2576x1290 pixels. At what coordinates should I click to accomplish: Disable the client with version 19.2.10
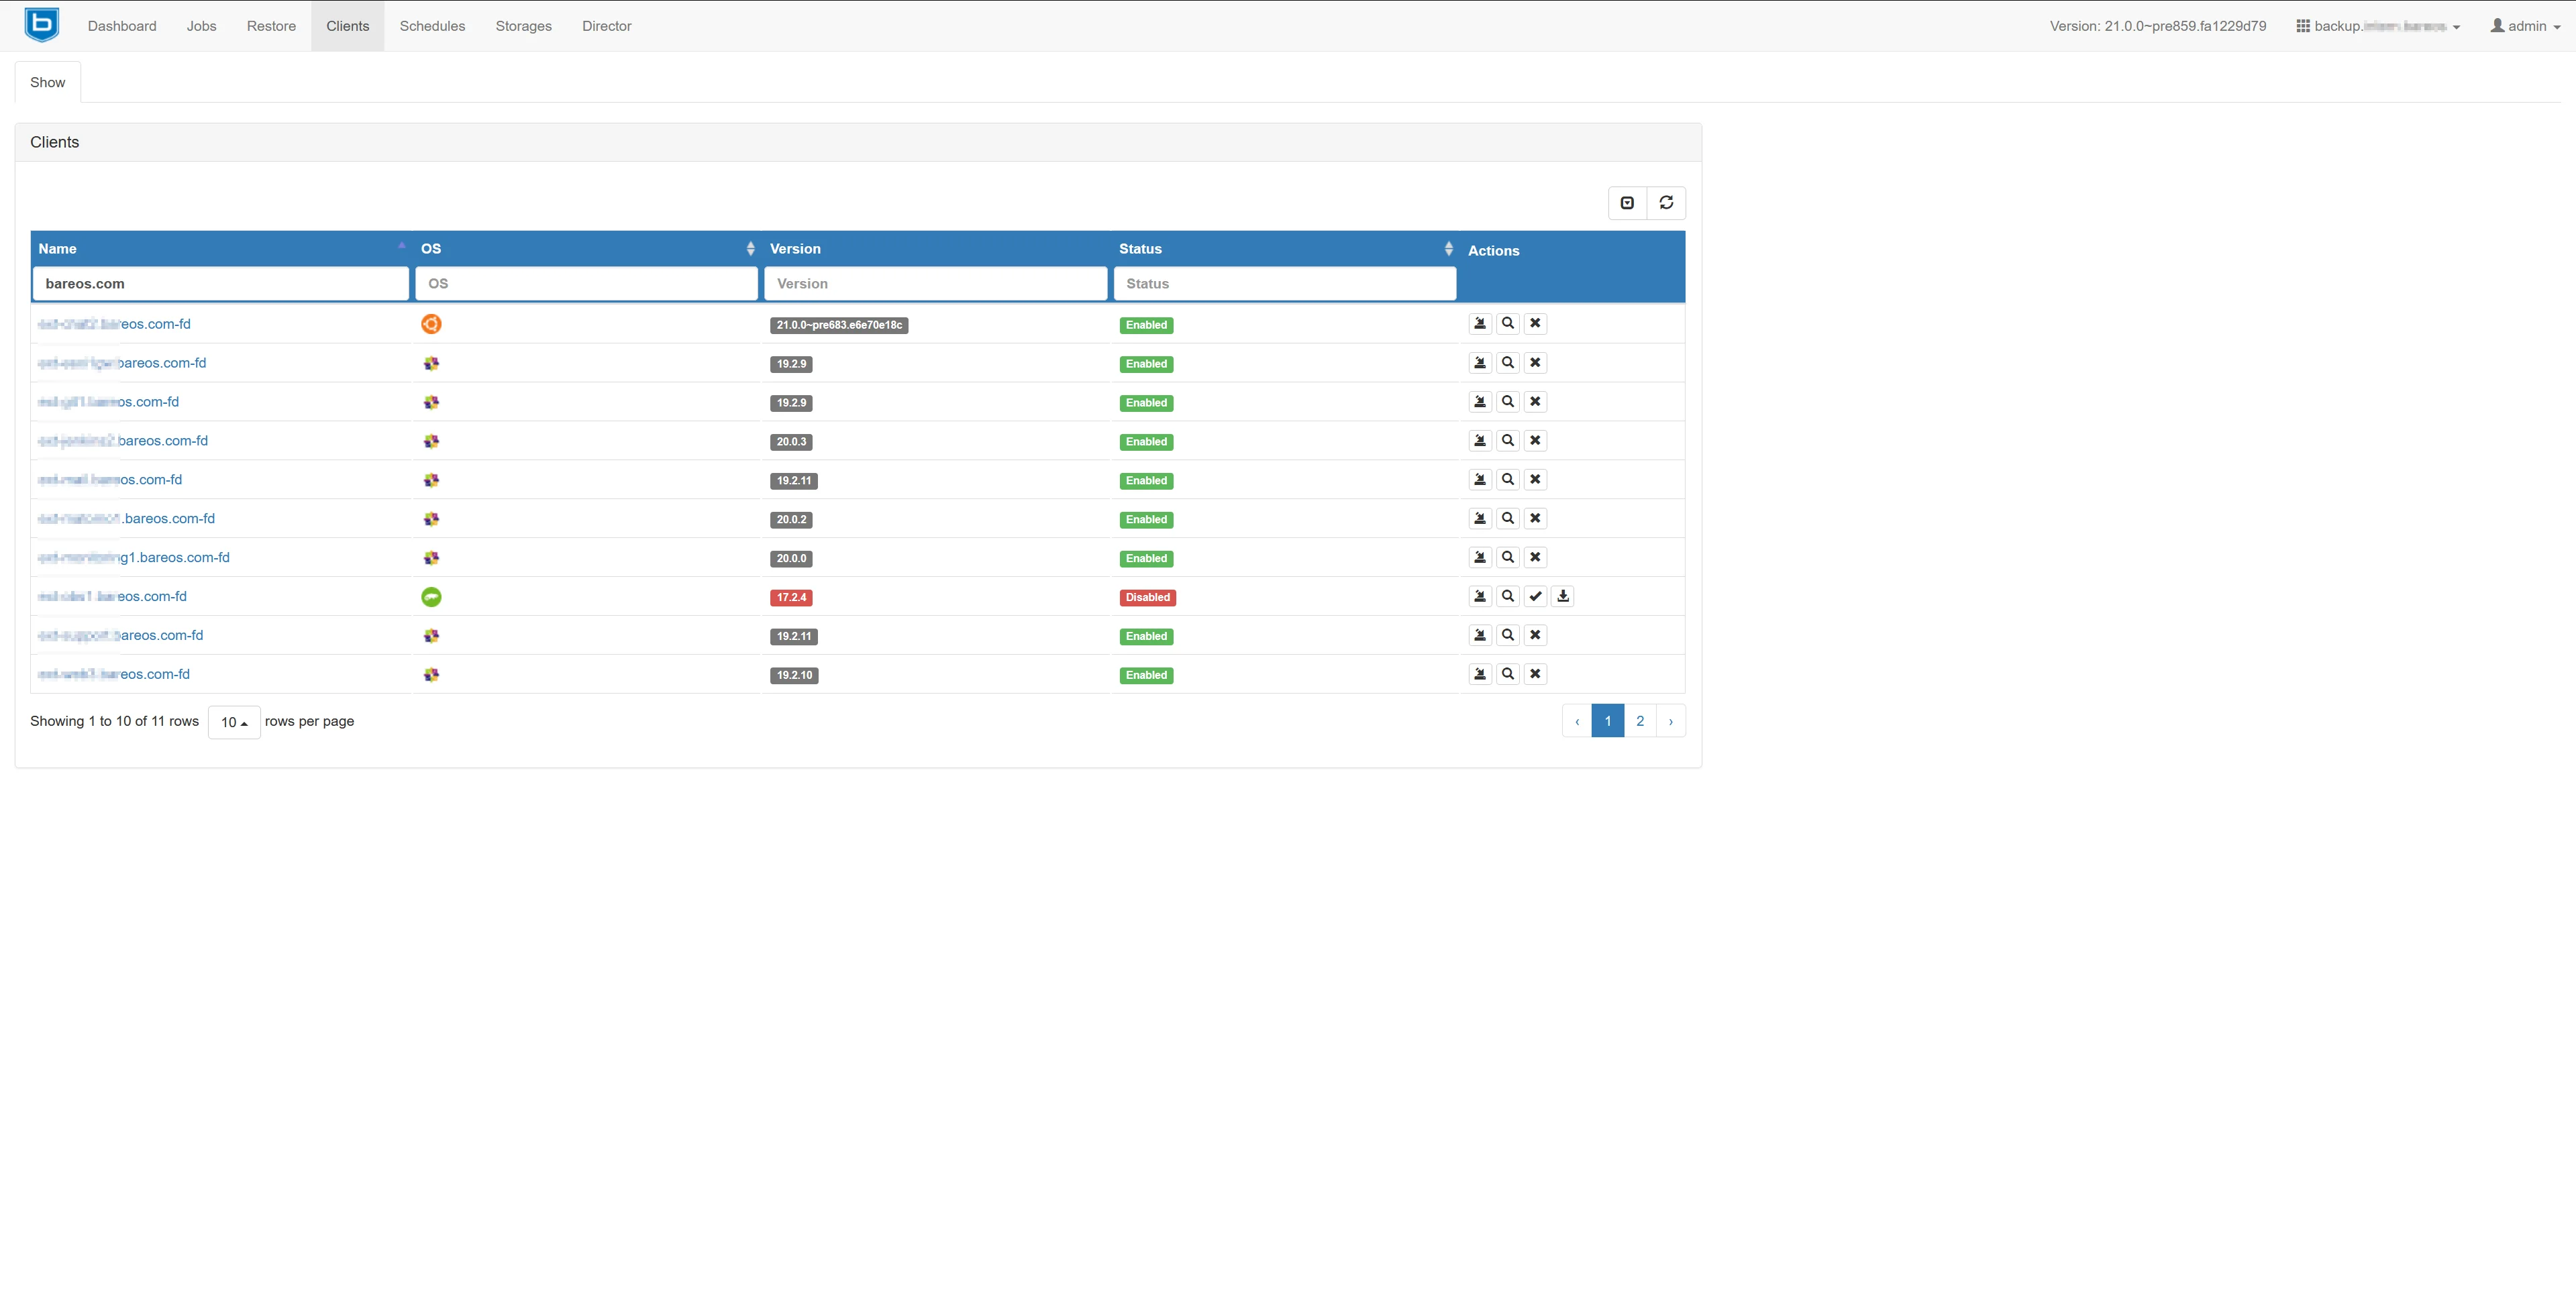point(1535,674)
